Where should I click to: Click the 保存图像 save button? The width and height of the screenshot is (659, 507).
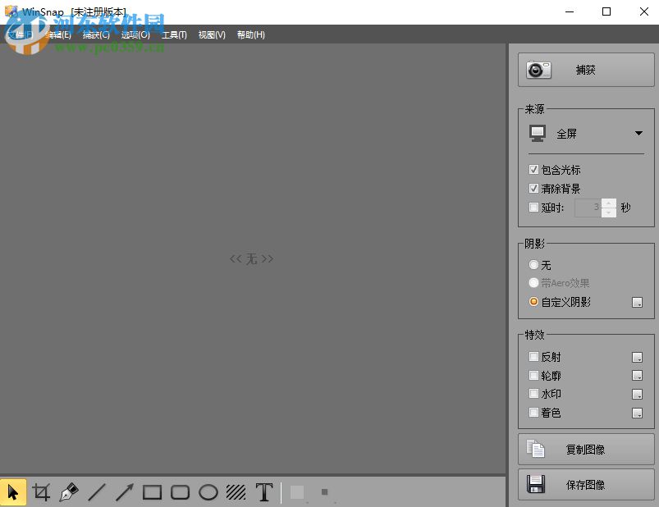(586, 485)
